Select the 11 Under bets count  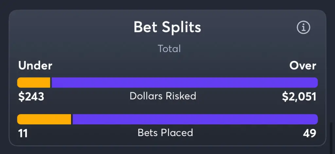[23, 133]
